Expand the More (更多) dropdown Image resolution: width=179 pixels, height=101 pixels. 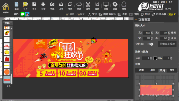[172, 14]
